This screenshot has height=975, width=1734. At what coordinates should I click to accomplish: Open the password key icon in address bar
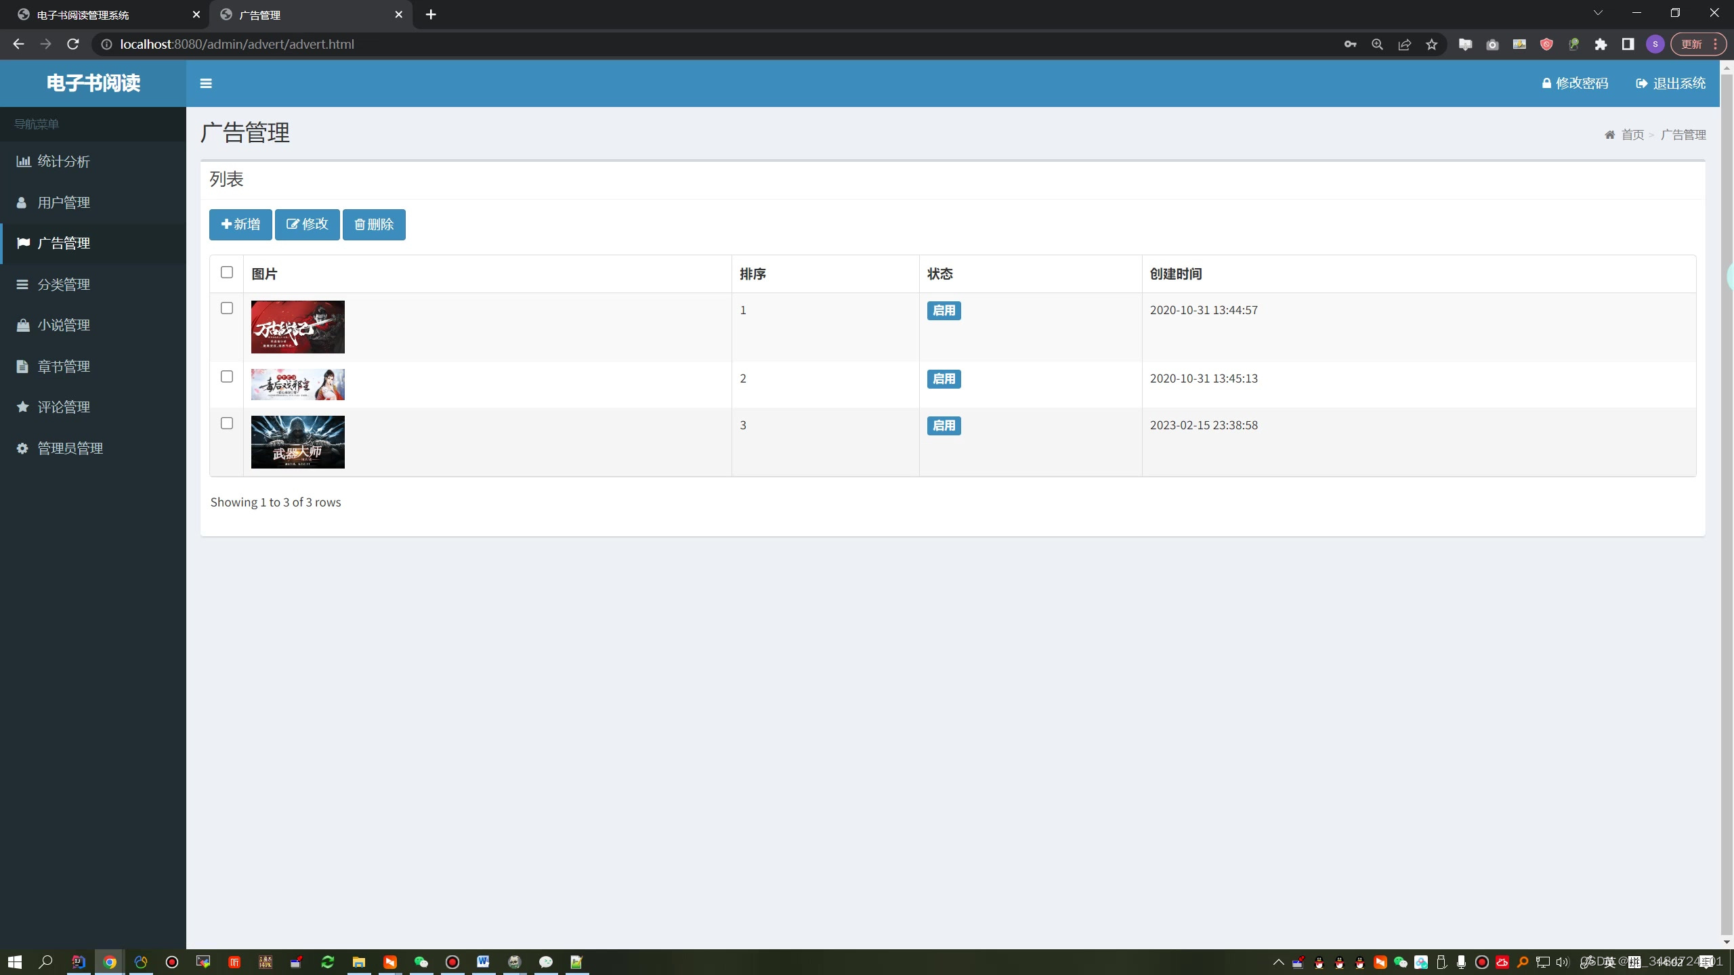click(x=1350, y=45)
